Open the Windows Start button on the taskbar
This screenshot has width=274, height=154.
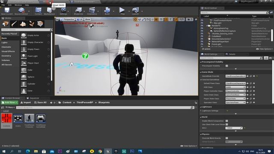click(4, 151)
